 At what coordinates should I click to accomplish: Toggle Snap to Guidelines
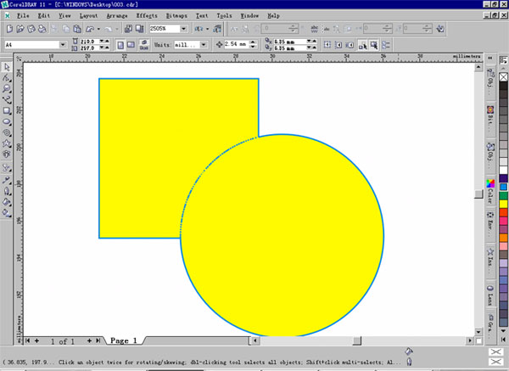pyautogui.click(x=338, y=45)
